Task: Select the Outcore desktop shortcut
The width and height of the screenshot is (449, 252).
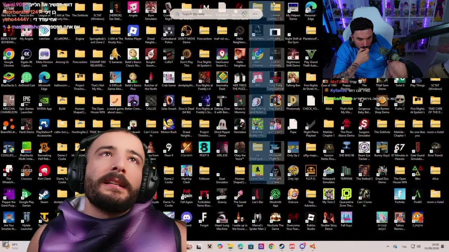Action: tap(293, 197)
